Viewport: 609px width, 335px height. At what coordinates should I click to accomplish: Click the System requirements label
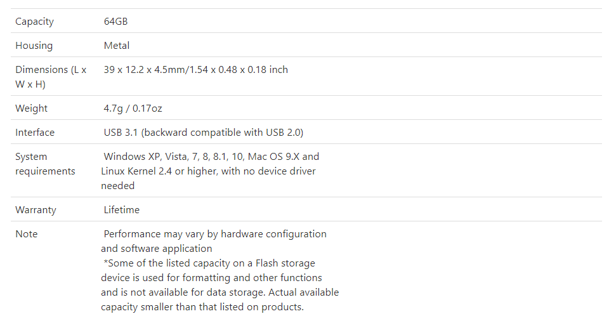(x=45, y=164)
